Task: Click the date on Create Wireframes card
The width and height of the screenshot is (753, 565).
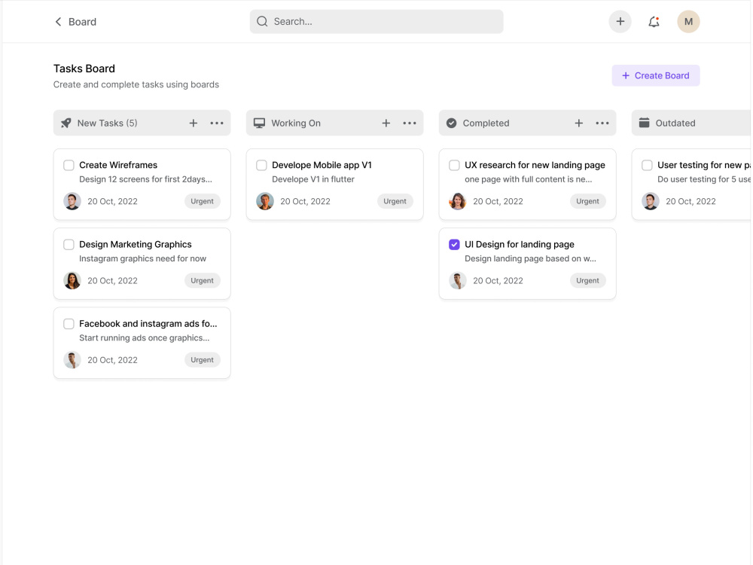Action: (112, 201)
